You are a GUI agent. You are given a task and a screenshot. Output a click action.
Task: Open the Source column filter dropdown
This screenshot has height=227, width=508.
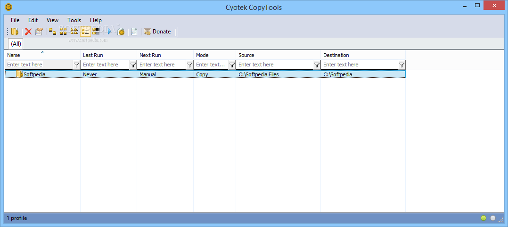point(317,65)
